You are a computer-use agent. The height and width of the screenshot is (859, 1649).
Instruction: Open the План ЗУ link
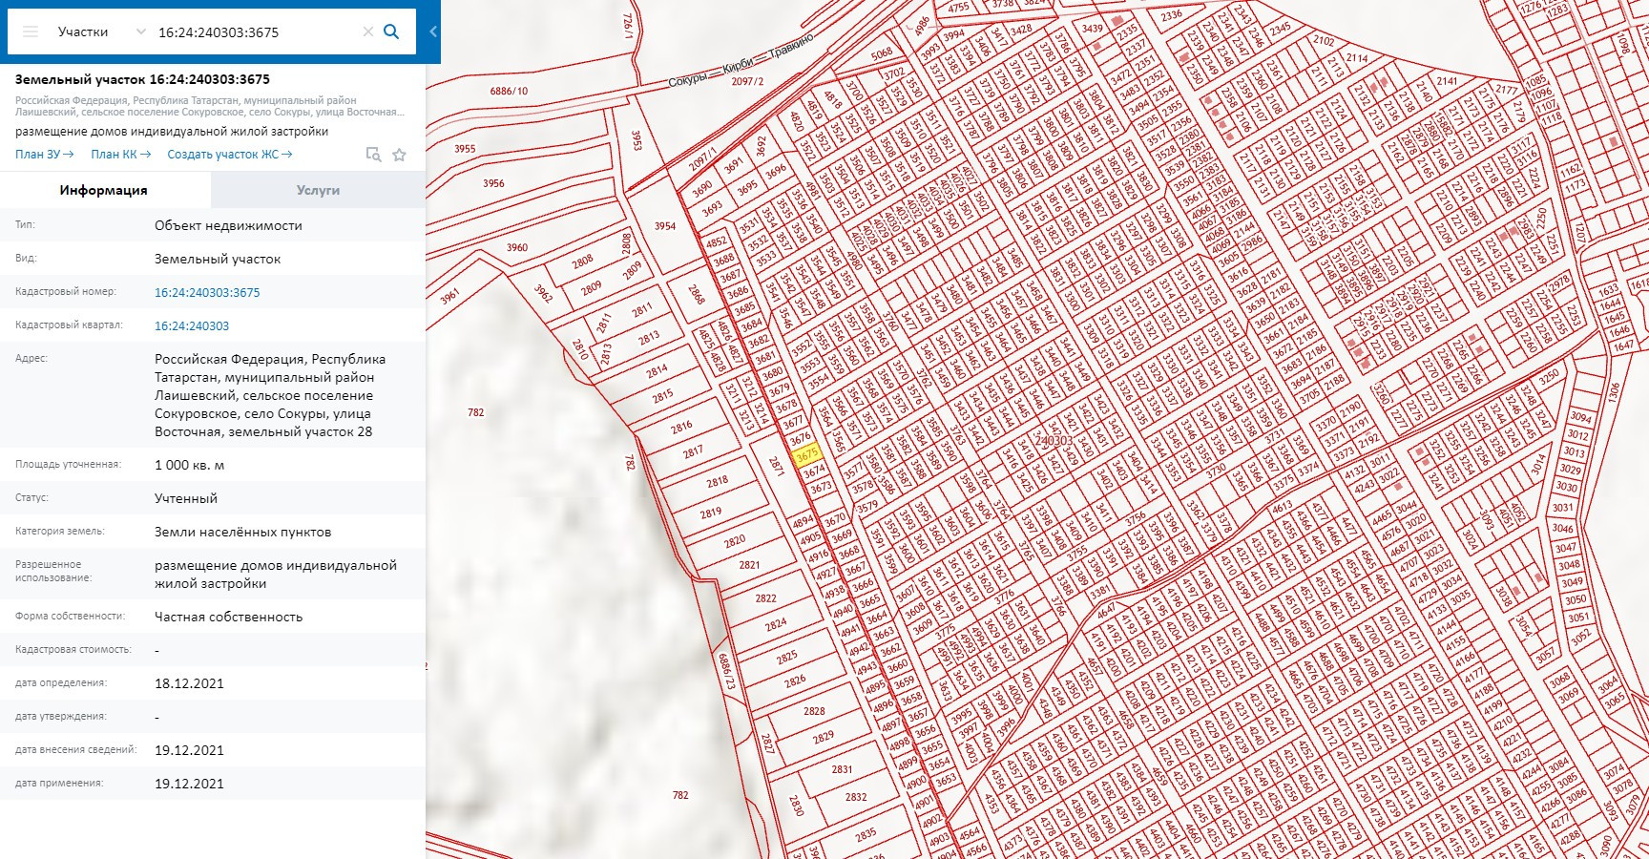point(44,154)
